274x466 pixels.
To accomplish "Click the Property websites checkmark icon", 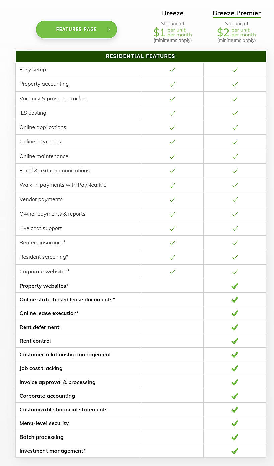I will coord(235,286).
